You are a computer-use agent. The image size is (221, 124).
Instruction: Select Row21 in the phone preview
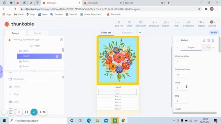pos(118,96)
